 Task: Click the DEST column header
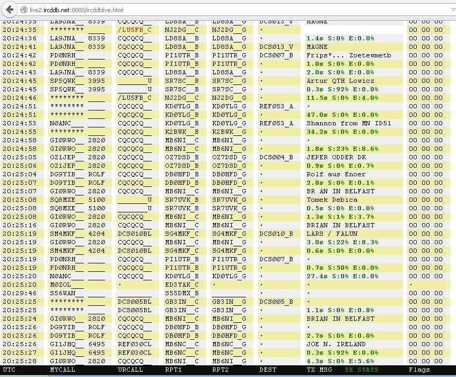[x=268, y=370]
